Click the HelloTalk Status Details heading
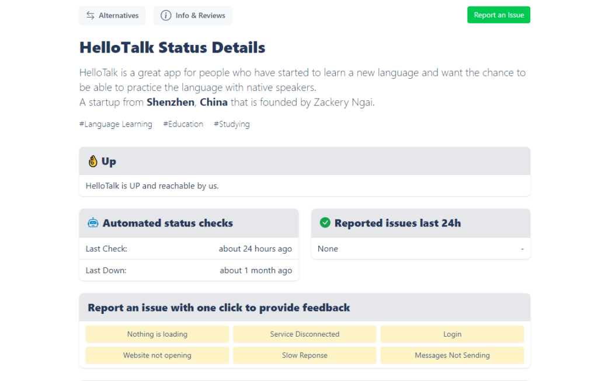Screen dimensions: 598x381 (172, 48)
